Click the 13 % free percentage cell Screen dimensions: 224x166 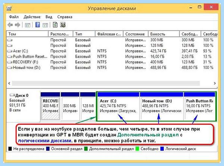[x=207, y=57]
